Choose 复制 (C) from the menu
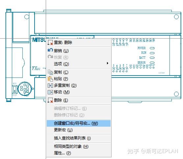 [x=79, y=72]
